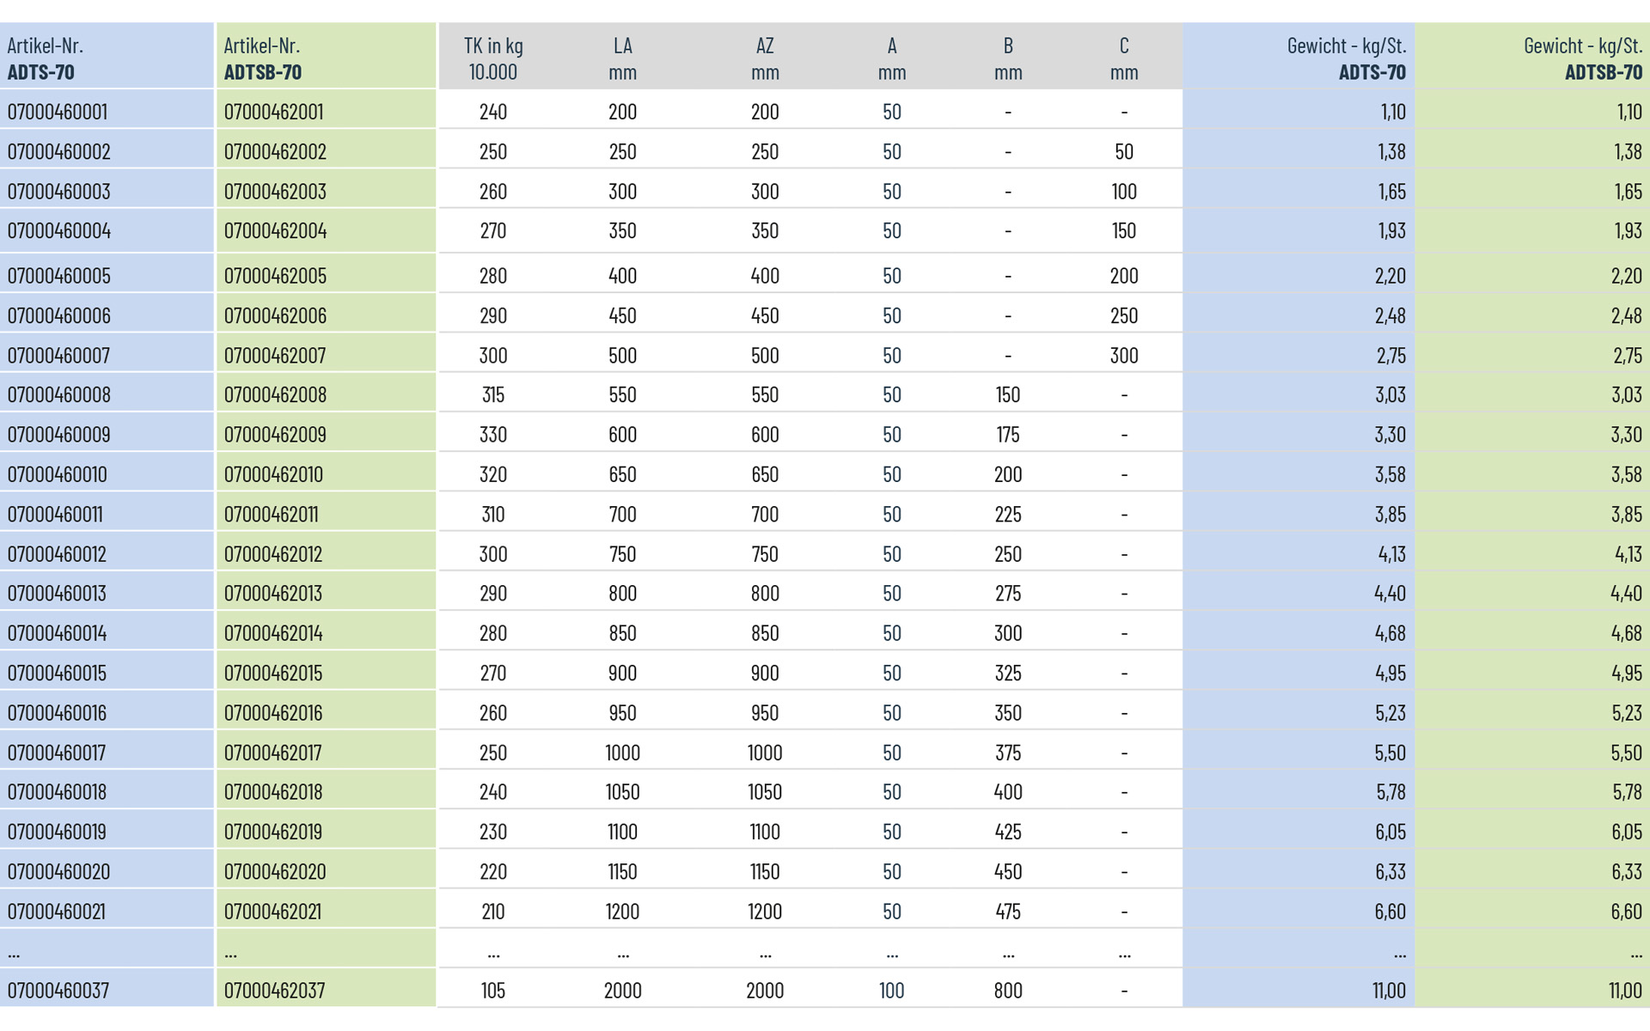The height and width of the screenshot is (1031, 1650).
Task: Click the ADTS-70 Artikel-Nr. header
Action: tap(46, 58)
